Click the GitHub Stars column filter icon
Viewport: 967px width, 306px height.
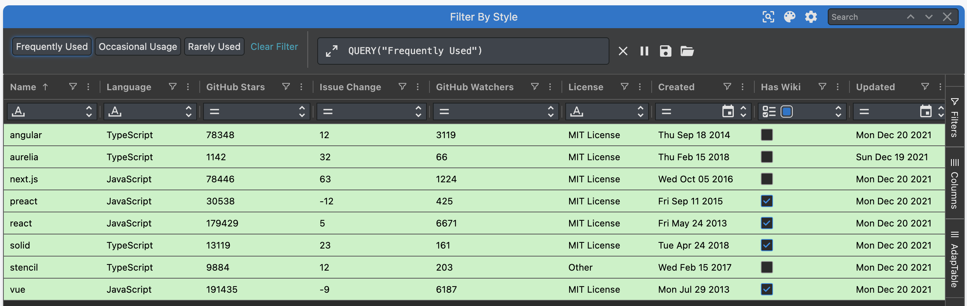coord(286,87)
